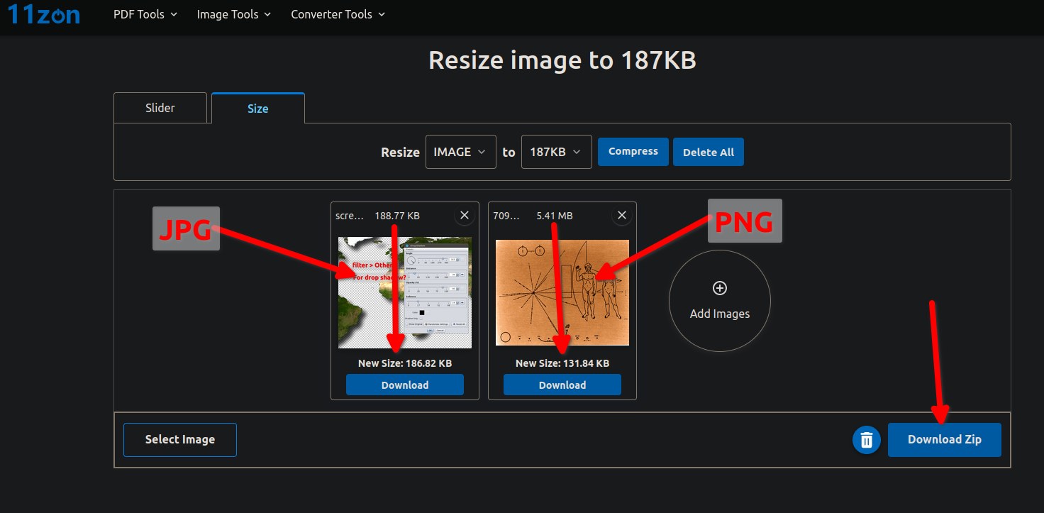
Task: Click the Download Zip button
Action: pos(945,440)
